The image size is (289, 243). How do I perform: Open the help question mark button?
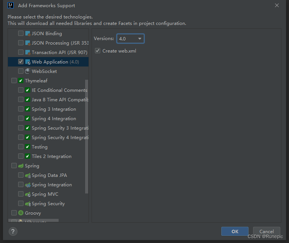tap(13, 231)
